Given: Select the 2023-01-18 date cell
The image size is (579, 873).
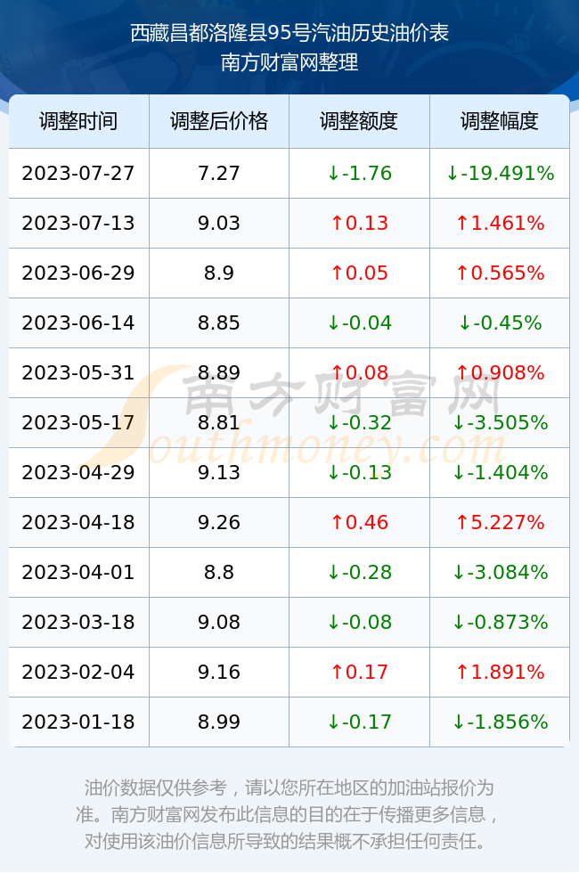Looking at the screenshot, I should 78,722.
